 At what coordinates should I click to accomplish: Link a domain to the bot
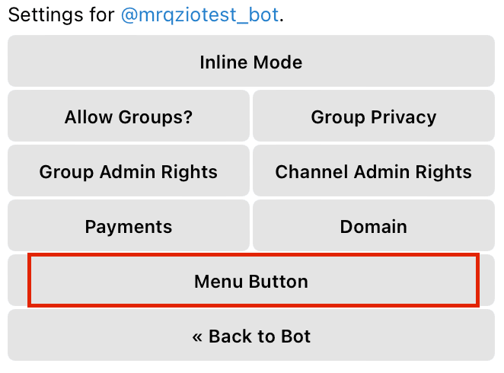tap(374, 225)
